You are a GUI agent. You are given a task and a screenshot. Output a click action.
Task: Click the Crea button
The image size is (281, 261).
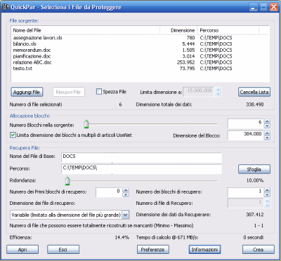[x=259, y=250]
